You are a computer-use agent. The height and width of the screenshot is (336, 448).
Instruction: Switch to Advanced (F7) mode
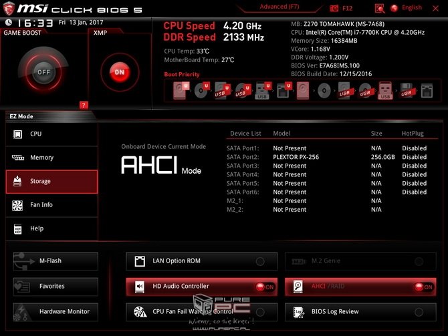point(279,7)
